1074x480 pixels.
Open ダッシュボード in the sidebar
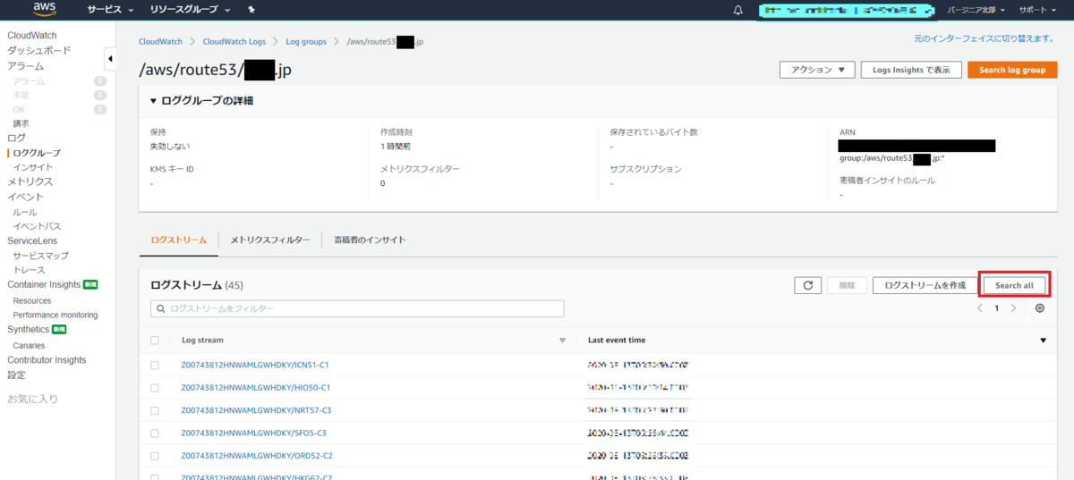39,51
